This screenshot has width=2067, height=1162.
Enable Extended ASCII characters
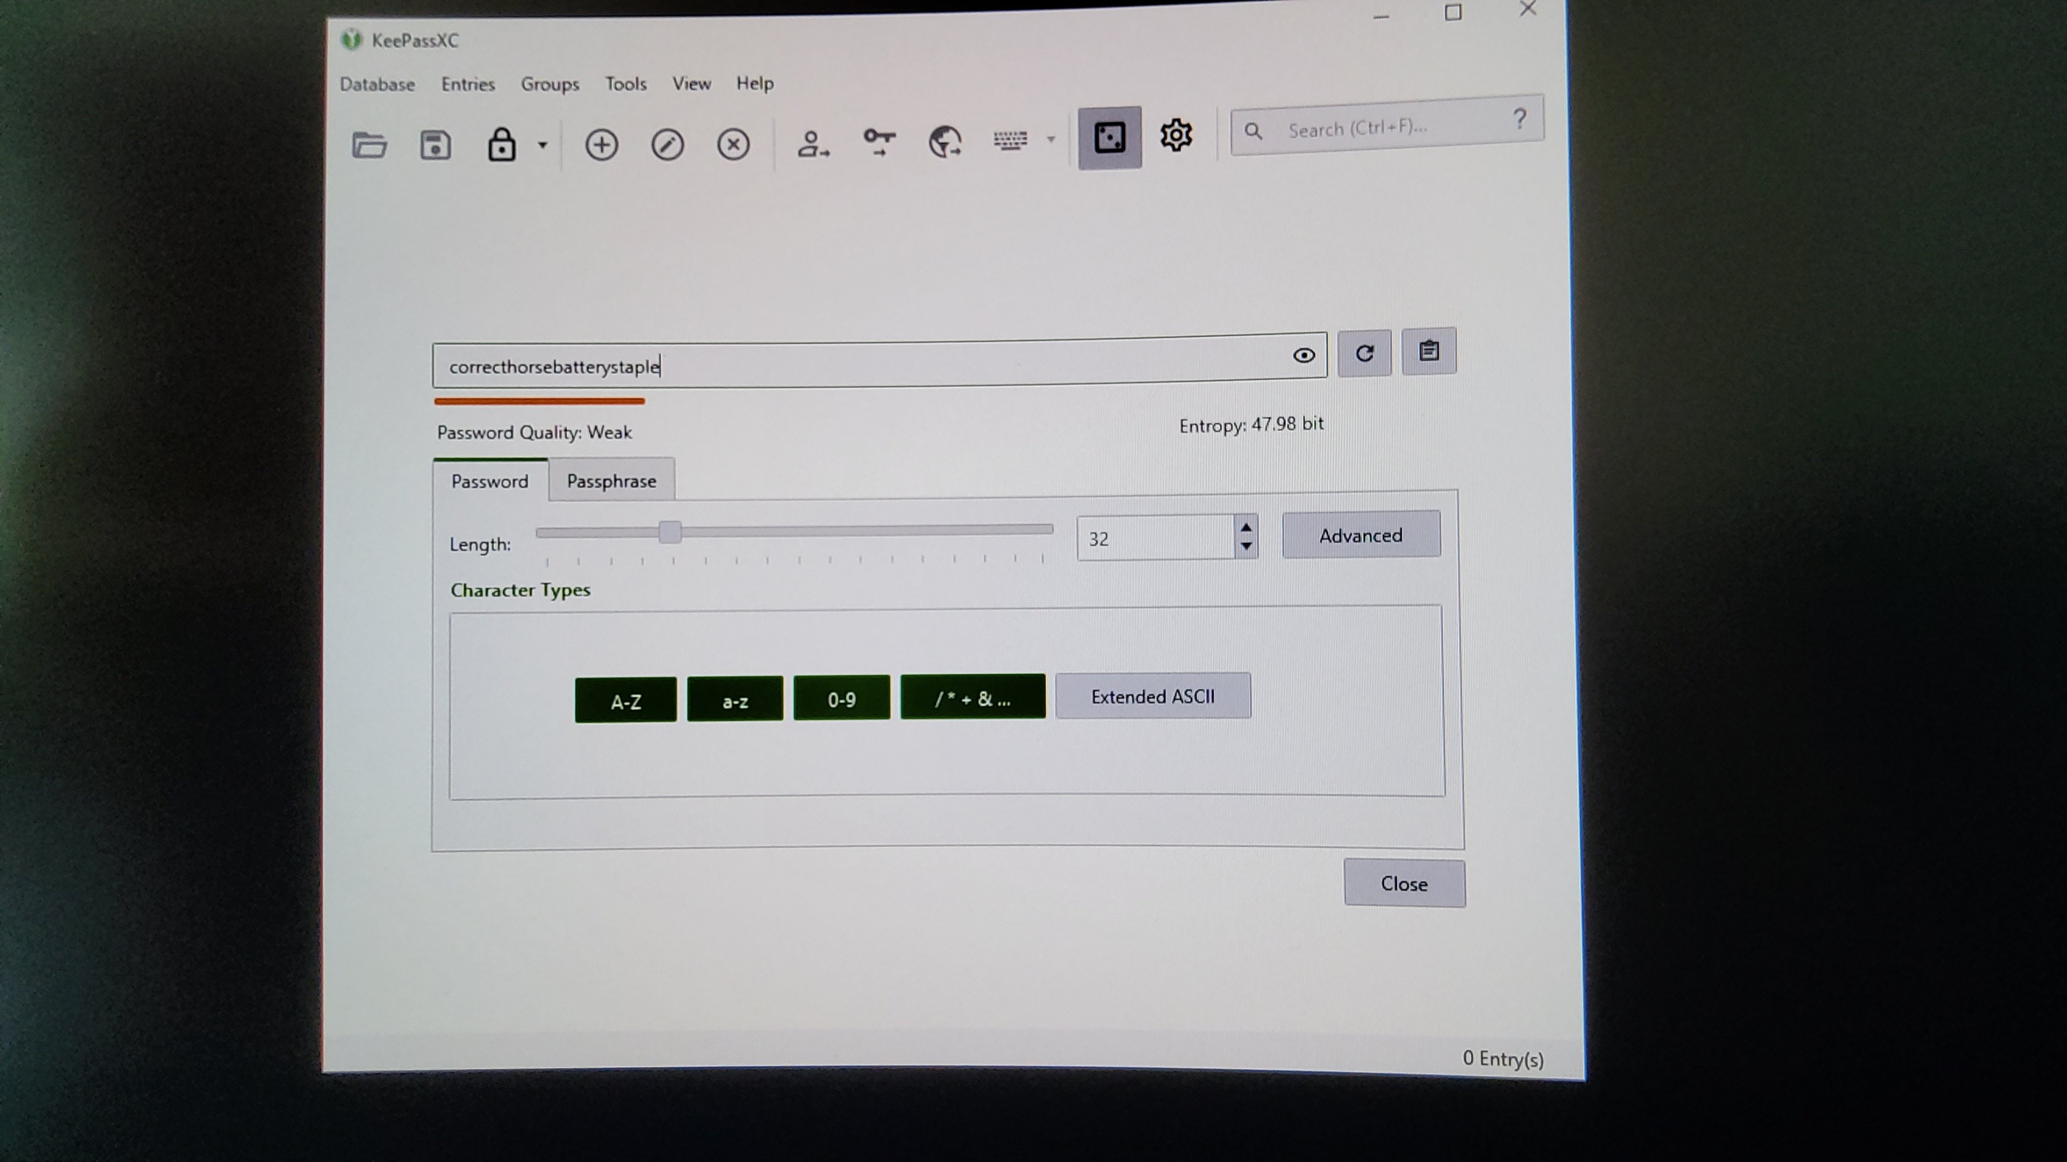coord(1152,696)
